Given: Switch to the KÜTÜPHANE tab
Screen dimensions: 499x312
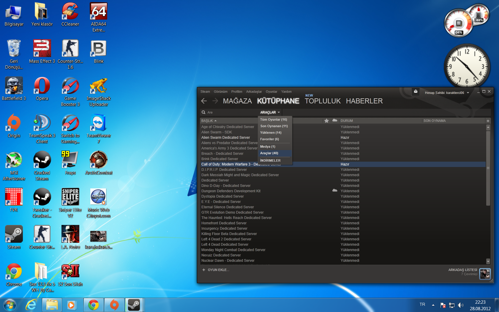Looking at the screenshot, I should 278,101.
